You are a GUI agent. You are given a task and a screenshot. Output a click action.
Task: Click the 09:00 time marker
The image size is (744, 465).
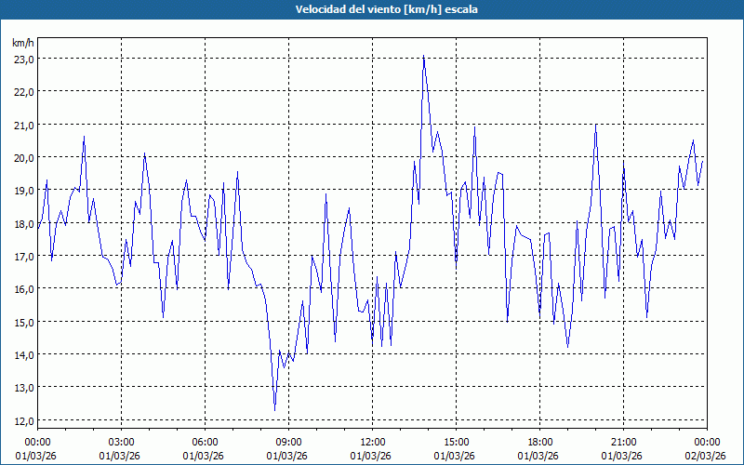(x=288, y=442)
